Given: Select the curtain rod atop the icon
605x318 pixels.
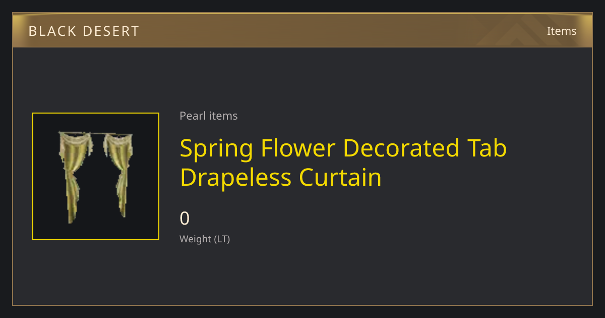Looking at the screenshot, I should pos(96,134).
